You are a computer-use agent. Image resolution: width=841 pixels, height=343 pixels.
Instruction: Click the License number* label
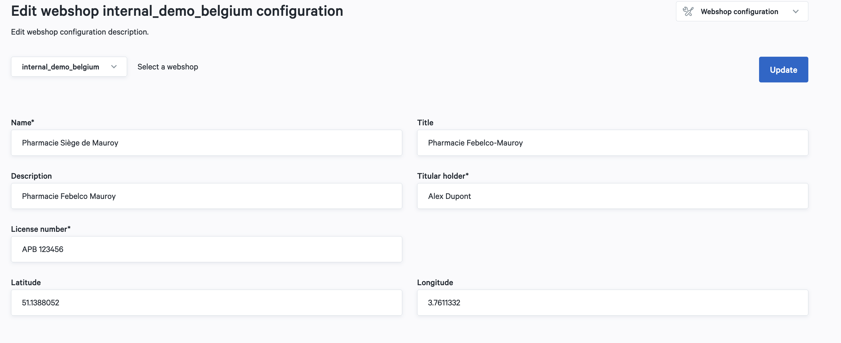40,229
